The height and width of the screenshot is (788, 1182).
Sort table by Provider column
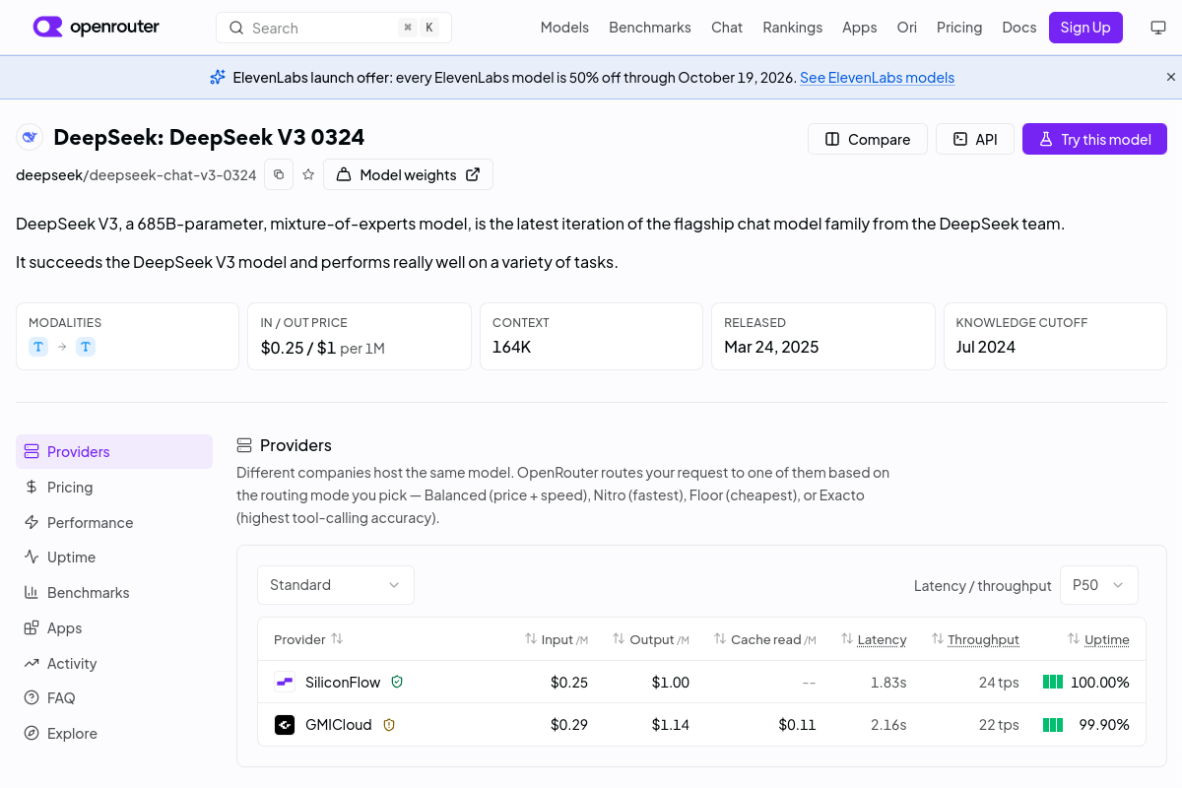coord(308,639)
